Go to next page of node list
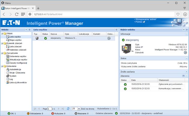Viewport: 189px width, 116px height. click(x=58, y=109)
